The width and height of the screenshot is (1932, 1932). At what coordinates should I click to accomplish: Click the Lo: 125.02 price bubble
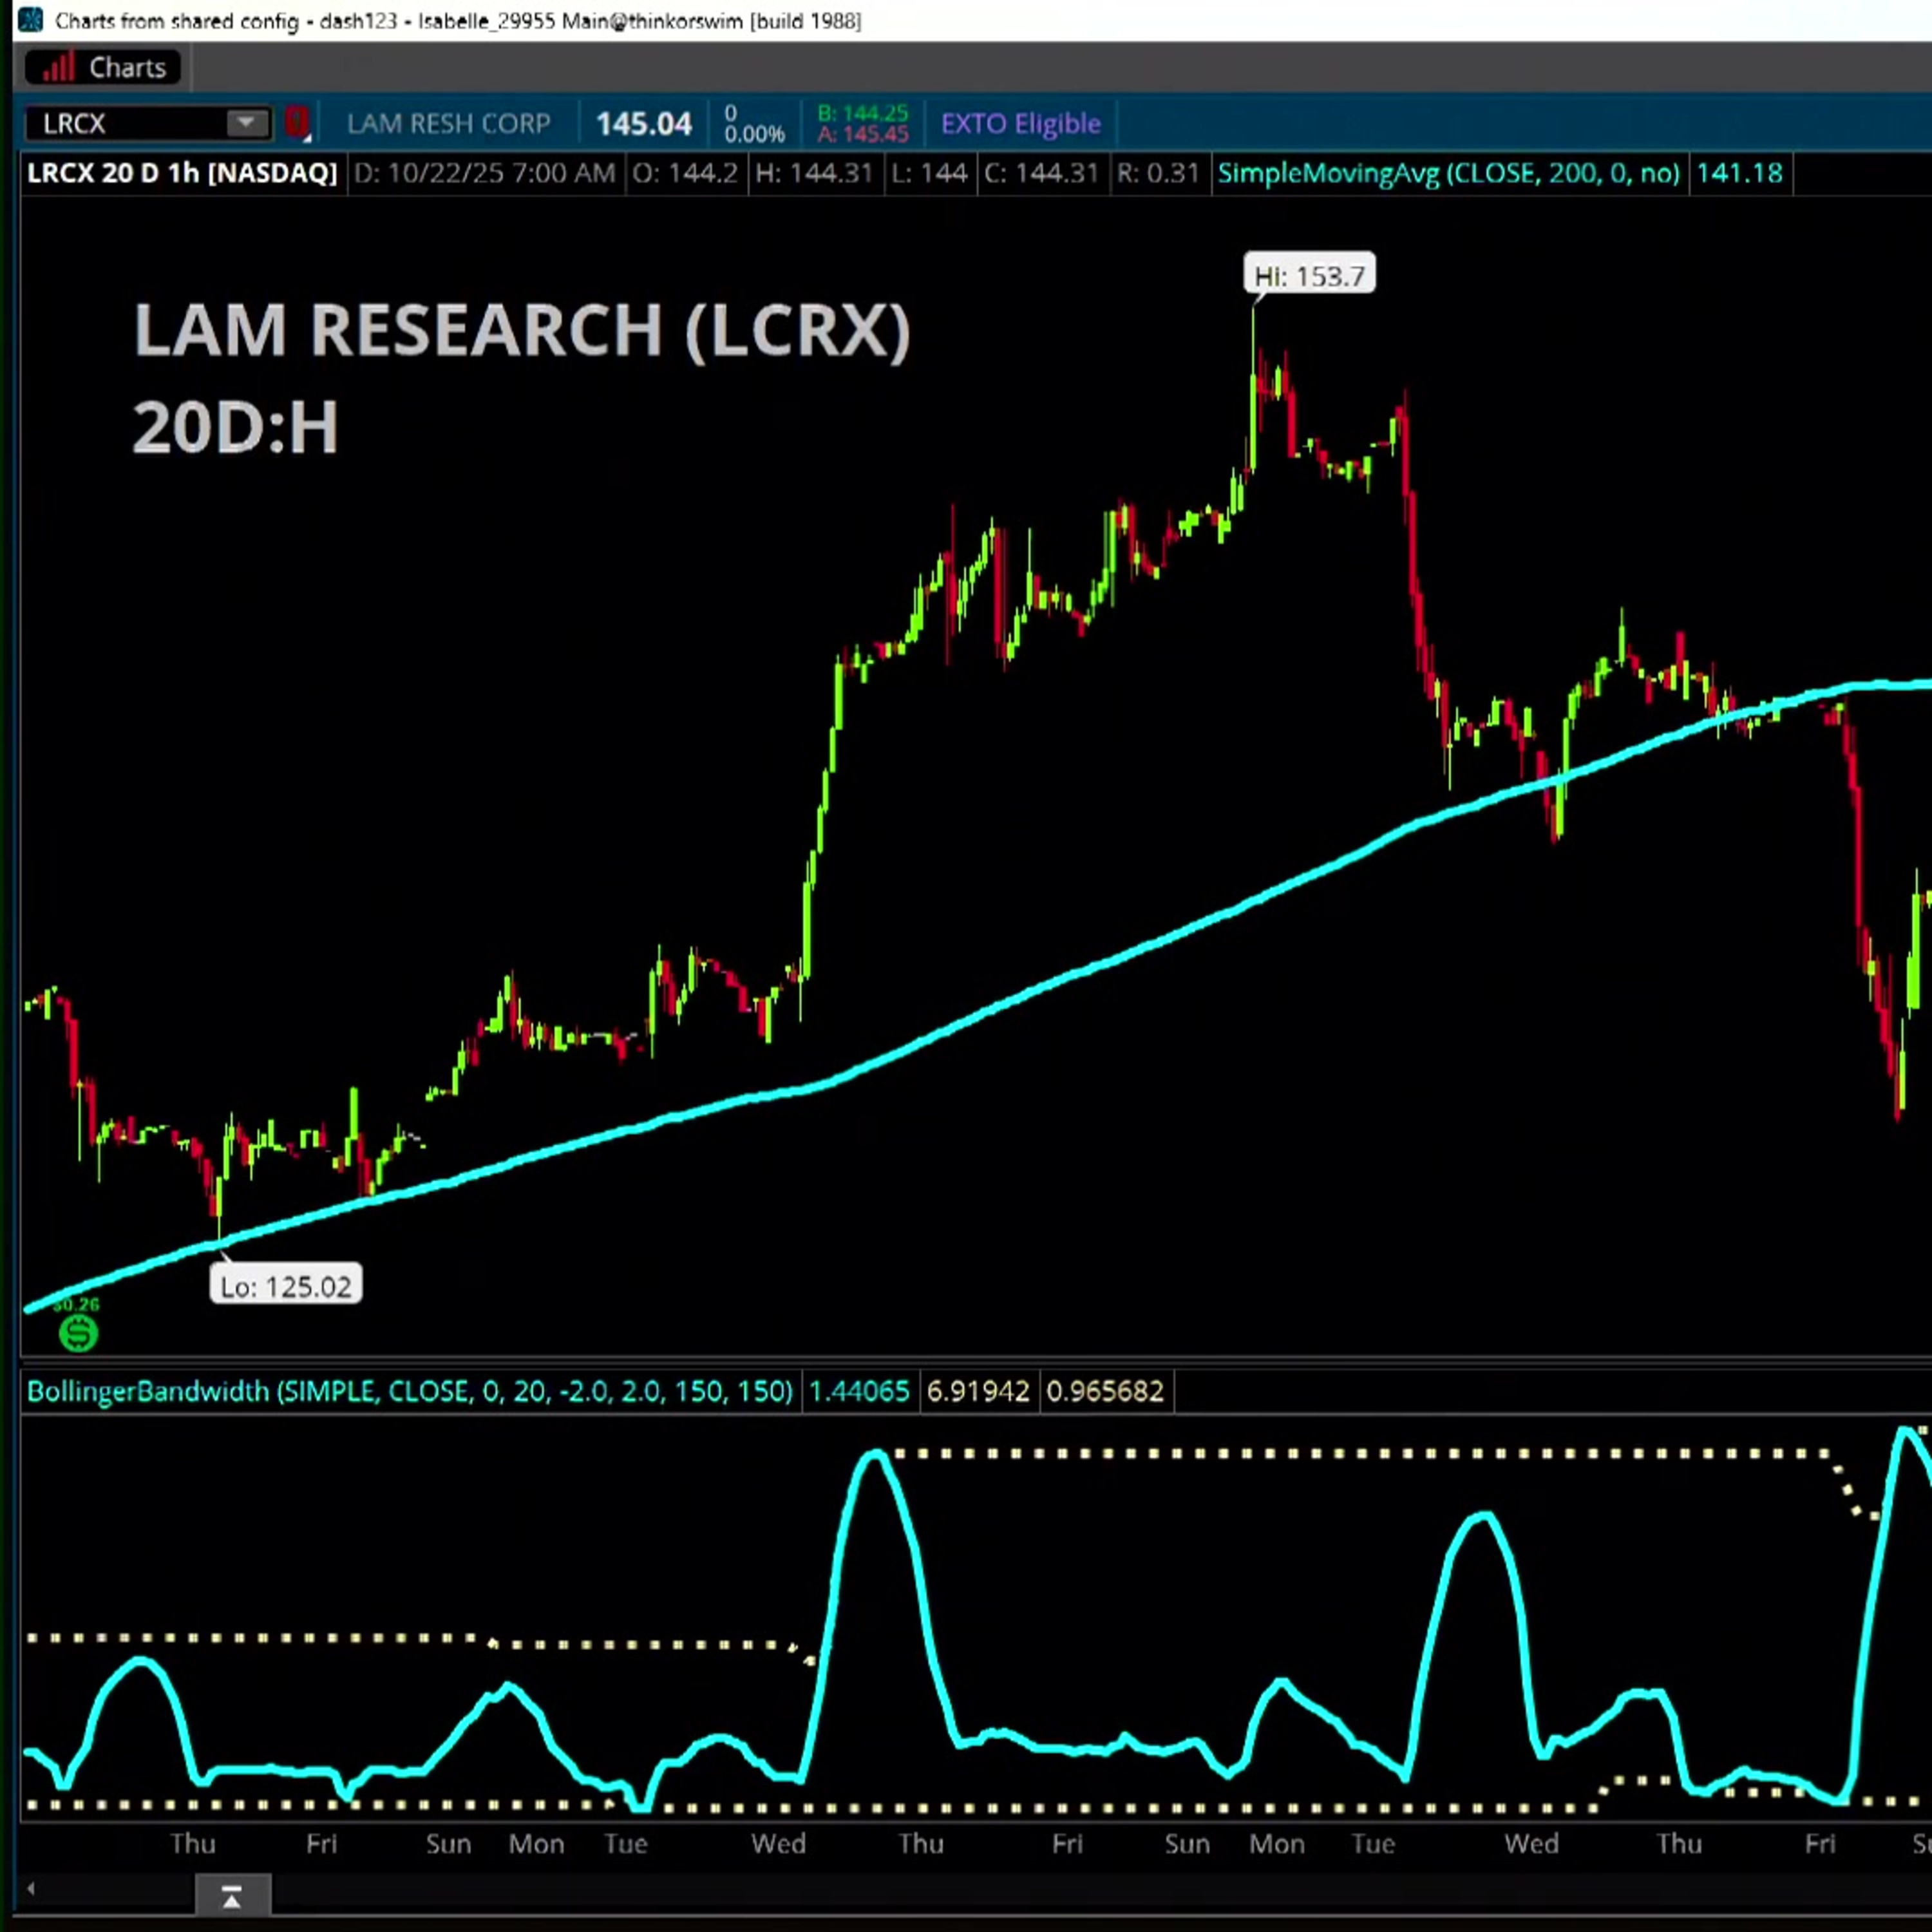[286, 1286]
